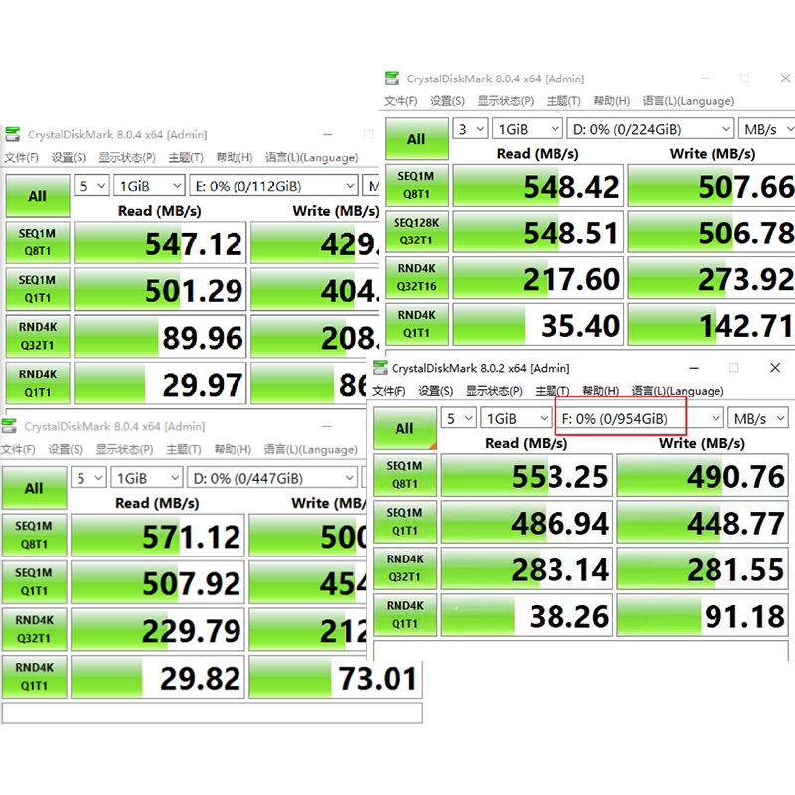Viewport: 795px width, 795px height.
Task: Click the CrystalDiskMark app icon in the E: 112GiB window title bar
Action: coord(13,135)
